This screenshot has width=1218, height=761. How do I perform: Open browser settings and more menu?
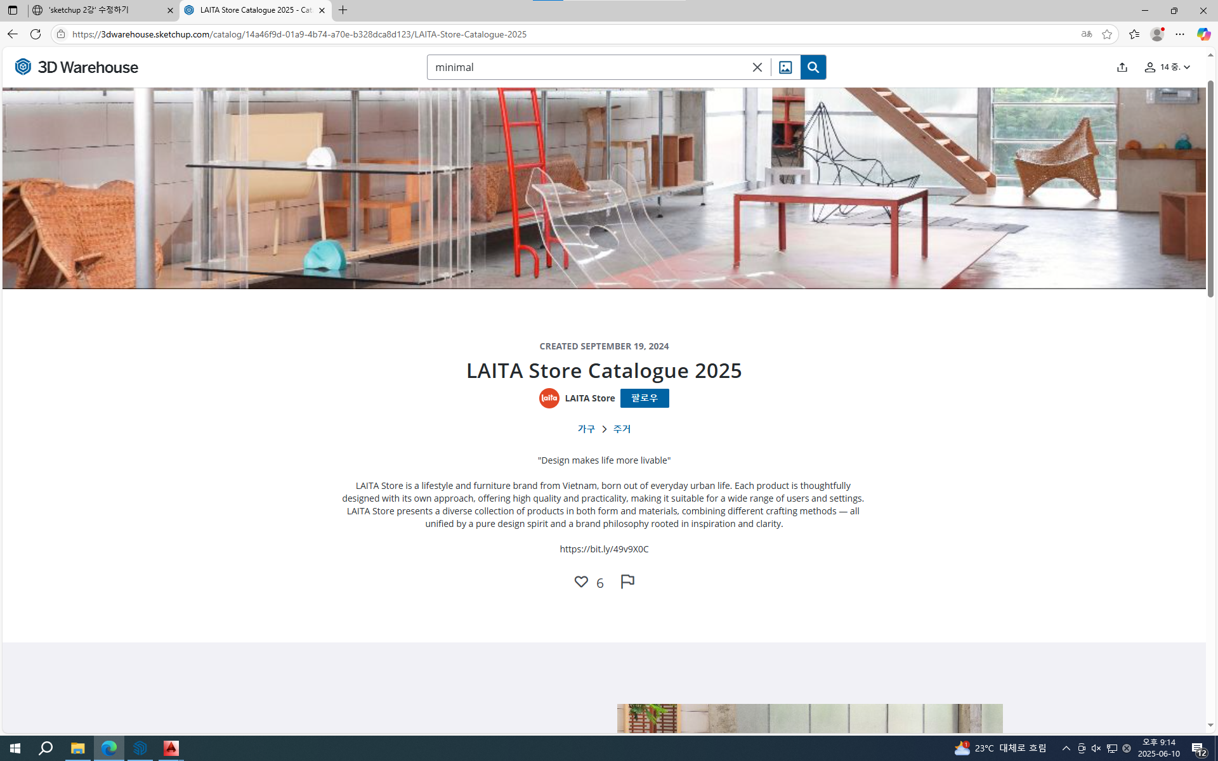tap(1179, 34)
